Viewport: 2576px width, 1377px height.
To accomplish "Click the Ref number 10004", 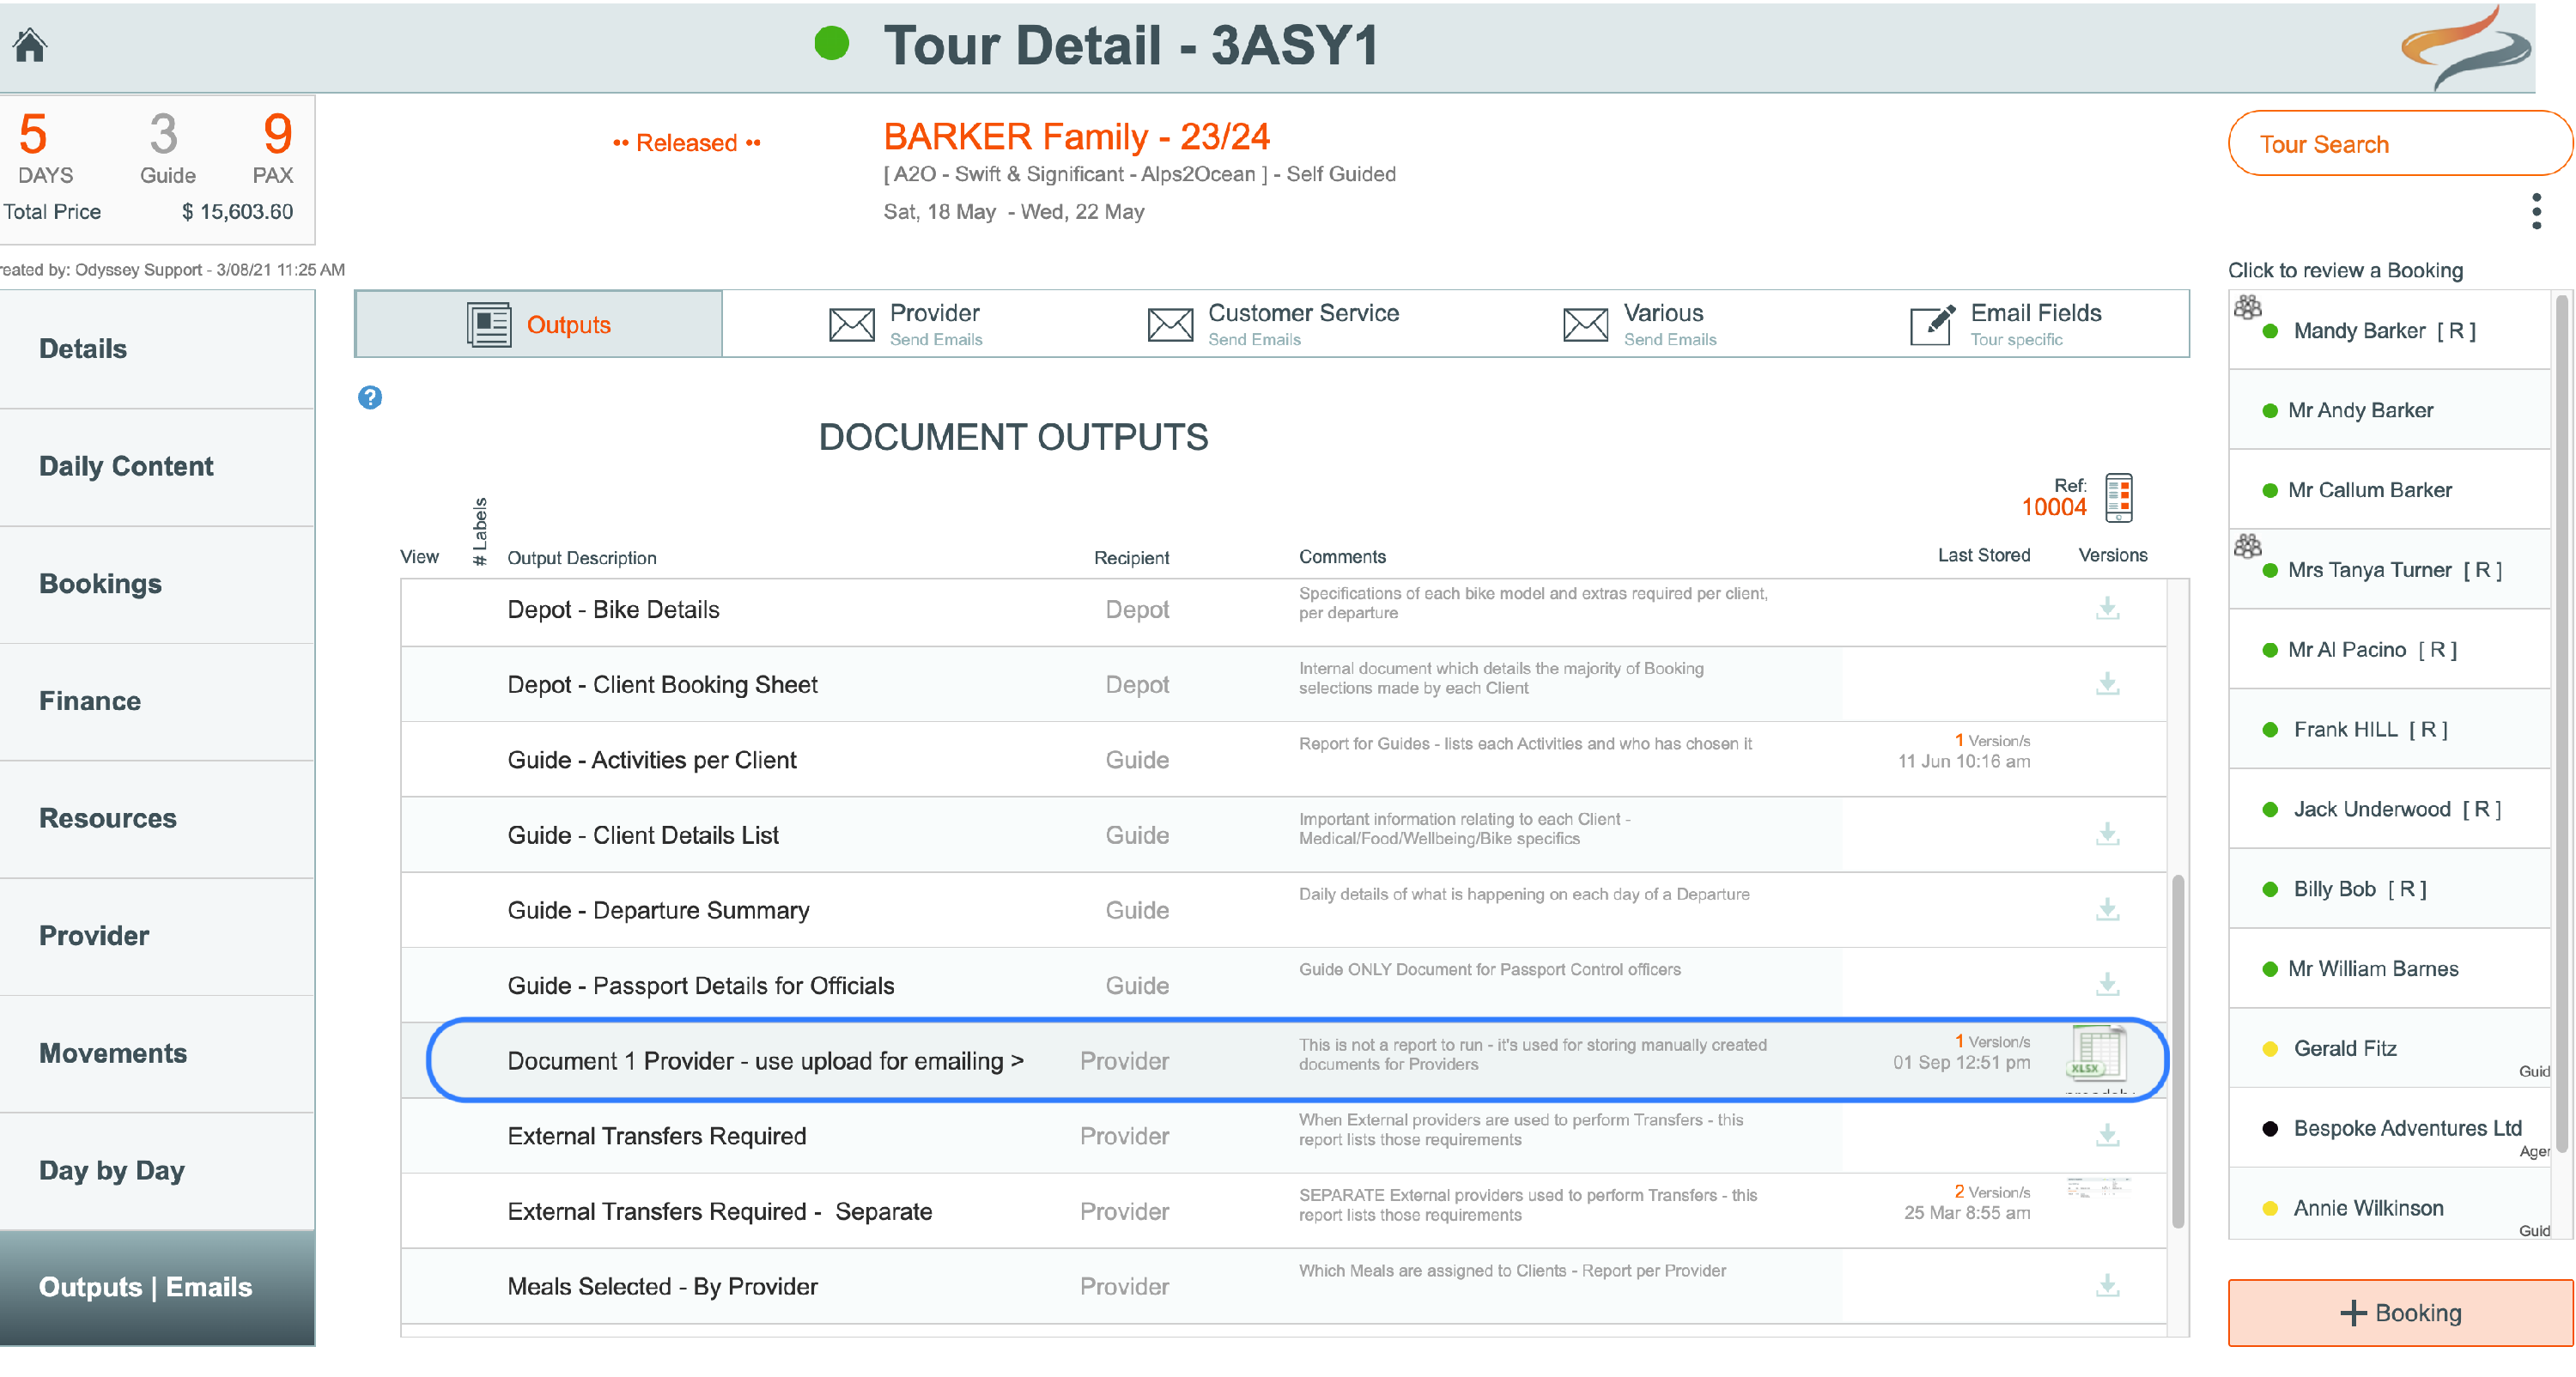I will (x=2054, y=508).
